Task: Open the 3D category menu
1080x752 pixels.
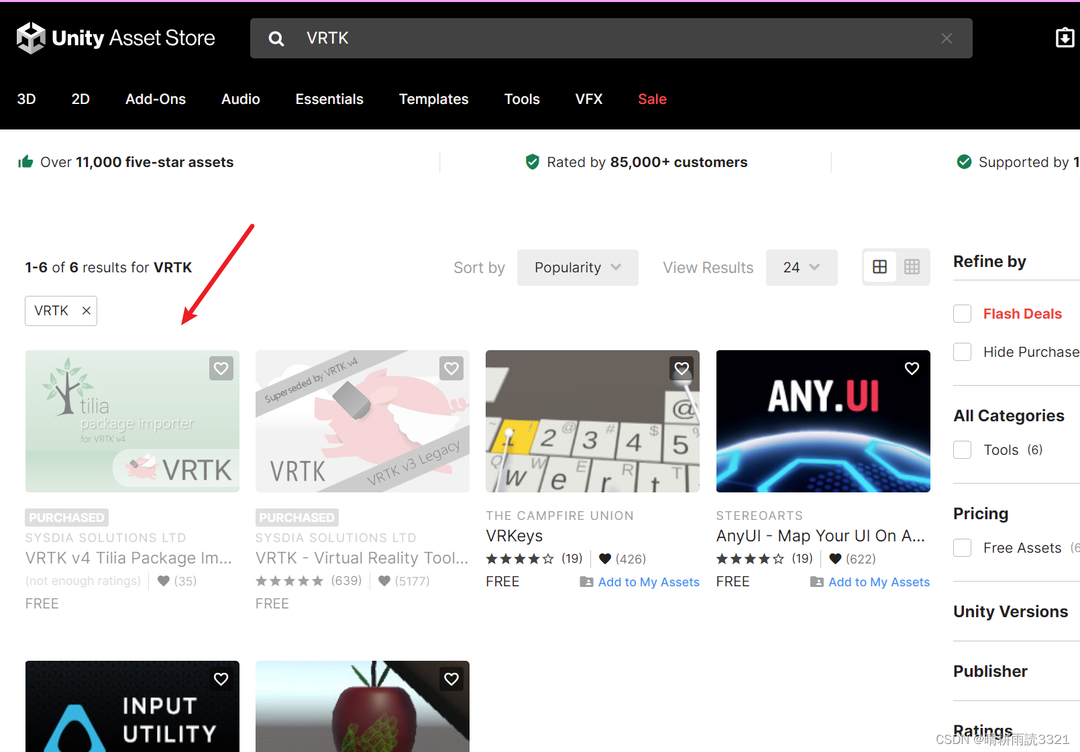Action: click(26, 99)
